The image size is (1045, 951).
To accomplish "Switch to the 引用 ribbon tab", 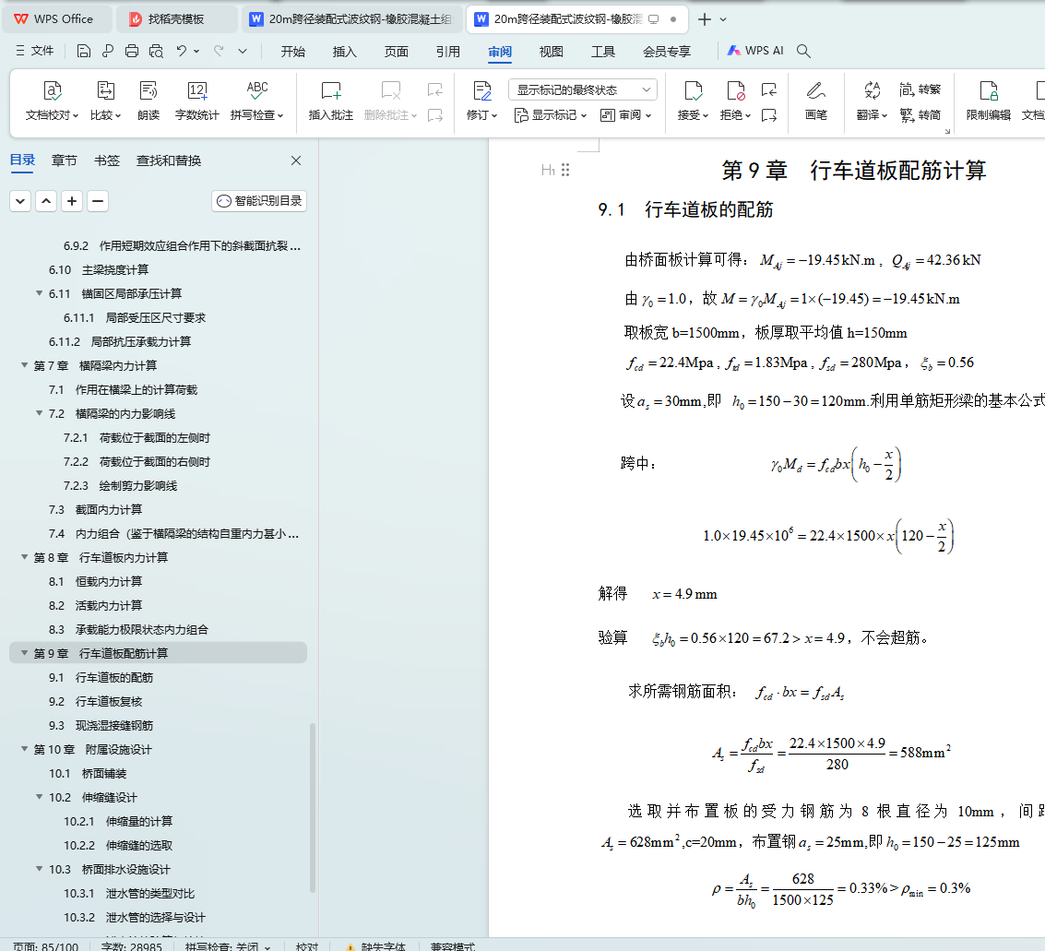I will click(448, 52).
